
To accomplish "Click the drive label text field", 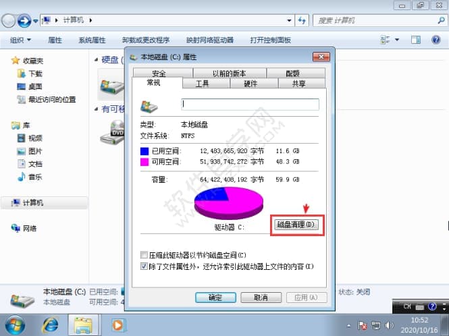I will (x=250, y=105).
